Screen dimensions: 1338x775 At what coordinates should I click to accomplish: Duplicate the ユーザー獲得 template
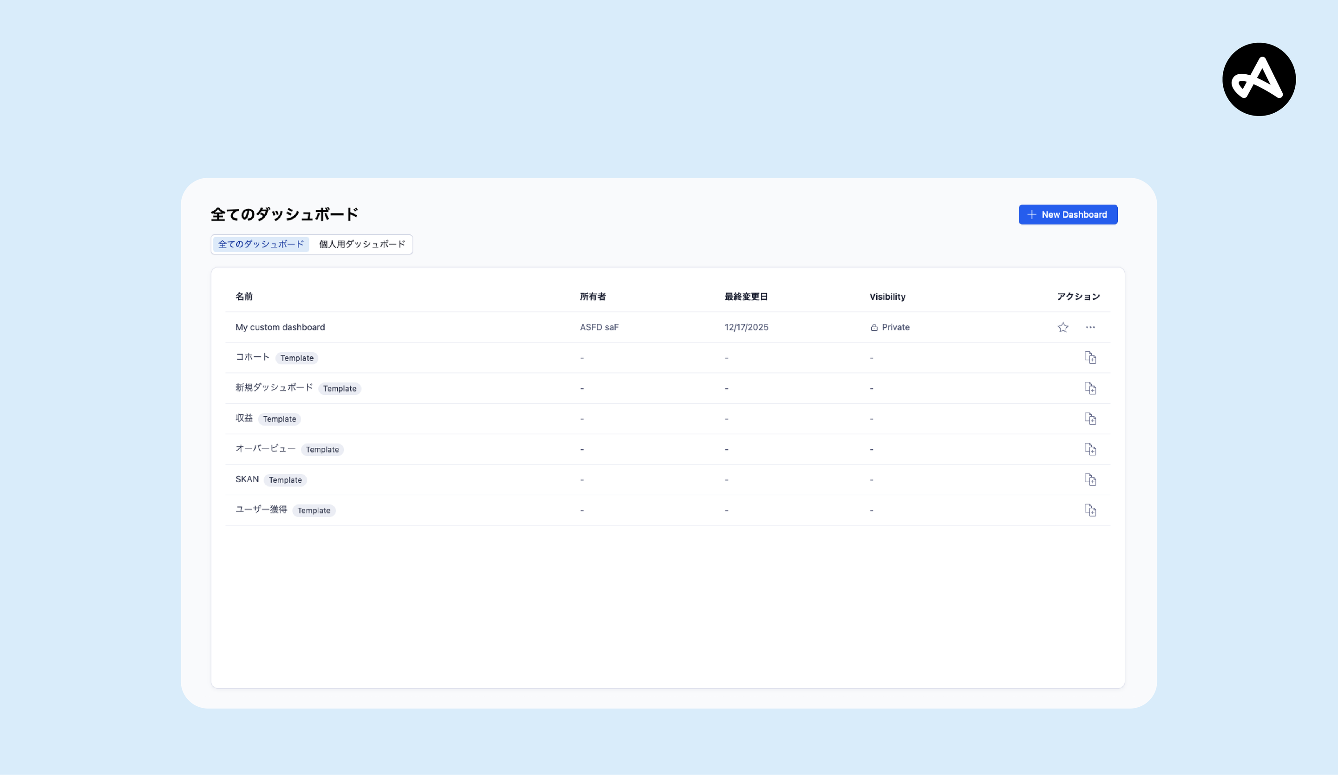point(1089,510)
